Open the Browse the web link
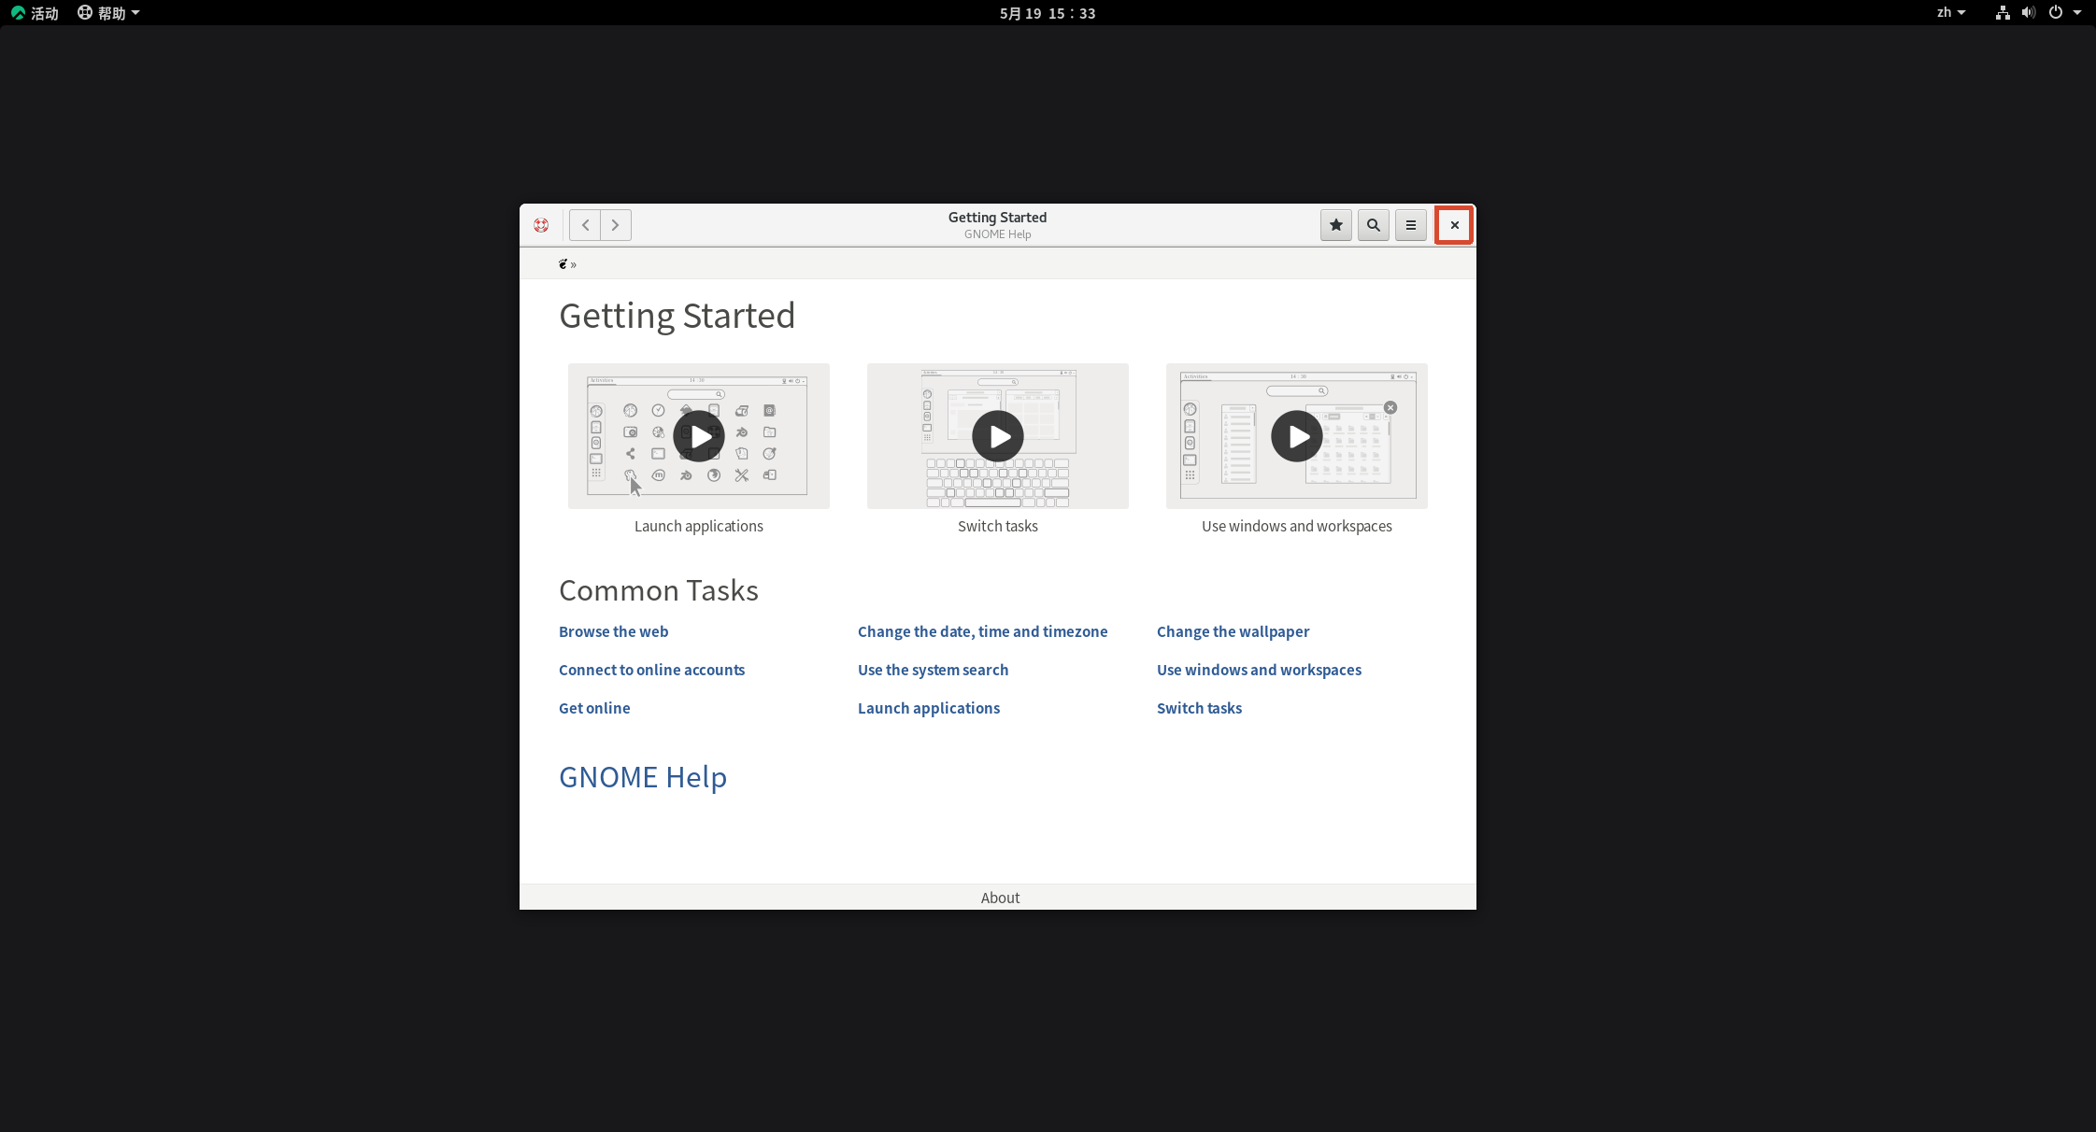This screenshot has width=2096, height=1132. pyautogui.click(x=614, y=632)
